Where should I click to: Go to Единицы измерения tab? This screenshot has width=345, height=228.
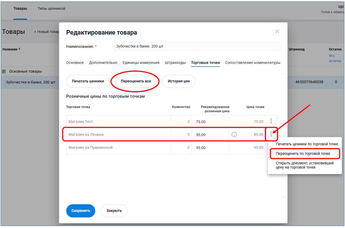[141, 63]
